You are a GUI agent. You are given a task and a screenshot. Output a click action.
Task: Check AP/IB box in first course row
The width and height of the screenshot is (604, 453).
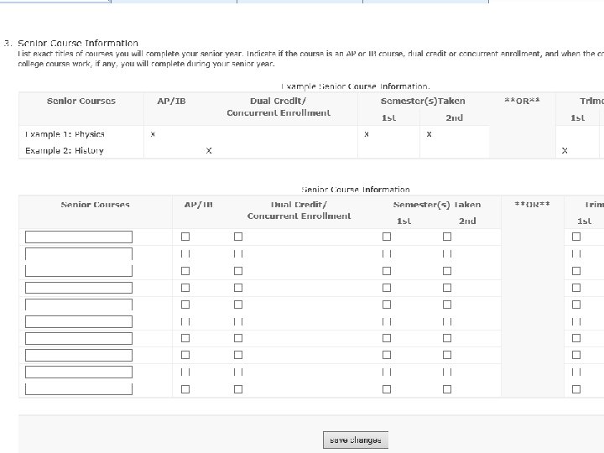tap(185, 237)
